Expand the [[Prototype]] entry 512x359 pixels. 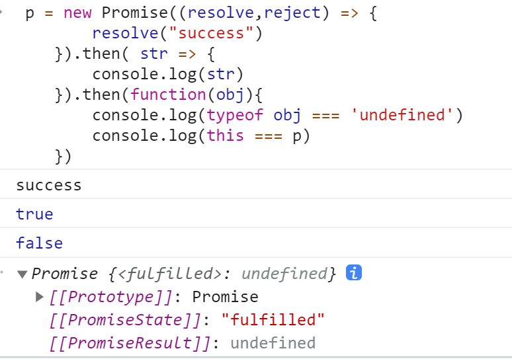tap(40, 297)
